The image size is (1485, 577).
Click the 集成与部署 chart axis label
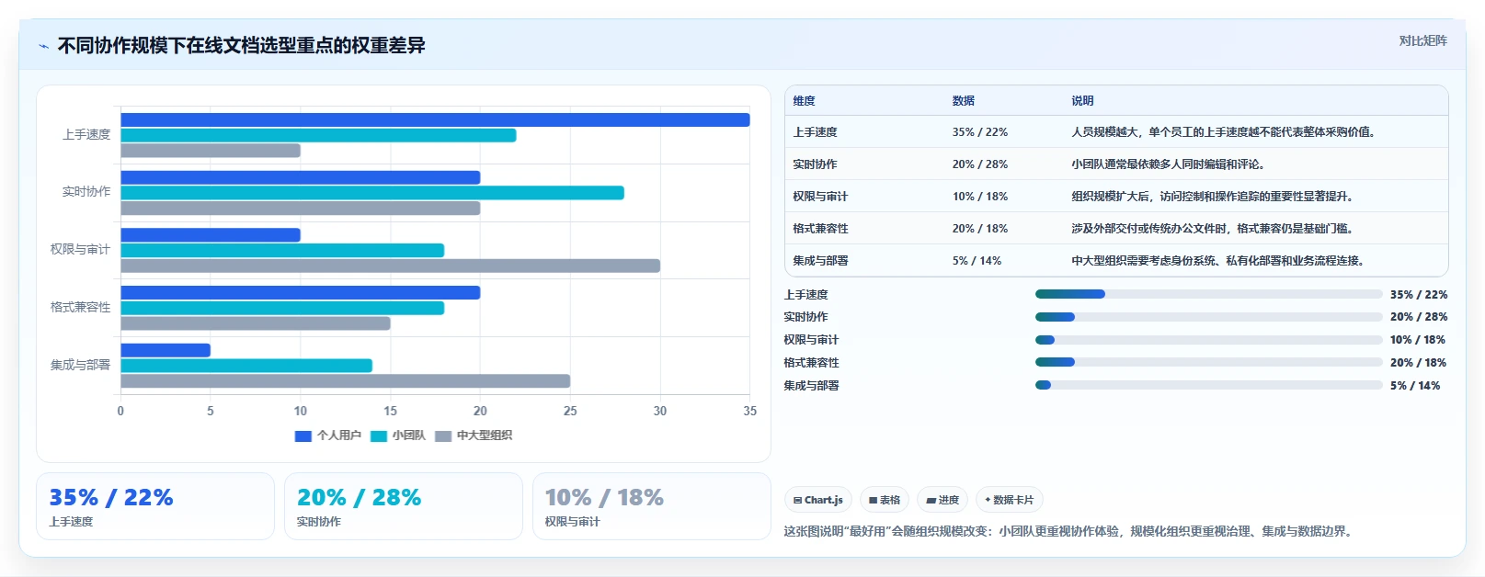tap(80, 365)
